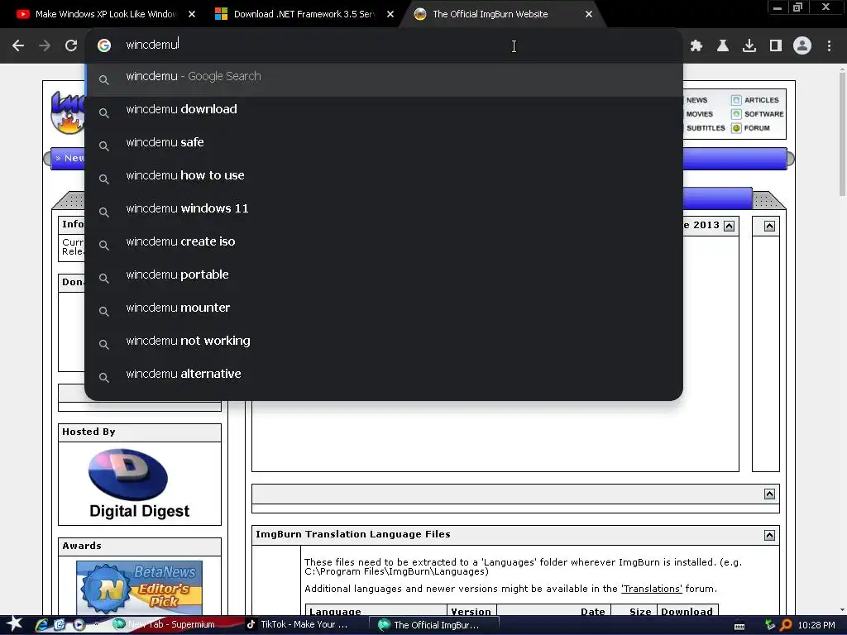Click the orange magnifier icon in the system tray
The height and width of the screenshot is (635, 847).
(x=786, y=625)
